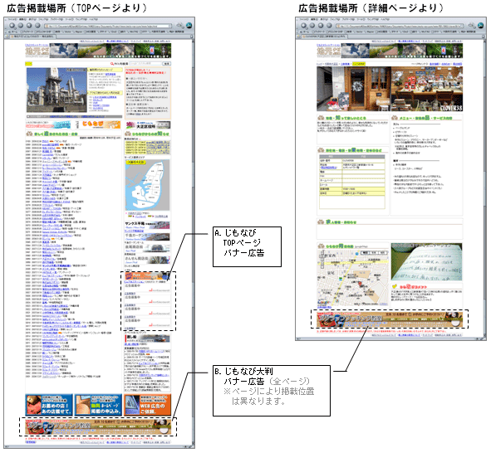Click the light blue Taisho ward area map
The width and height of the screenshot is (491, 453).
(x=148, y=185)
